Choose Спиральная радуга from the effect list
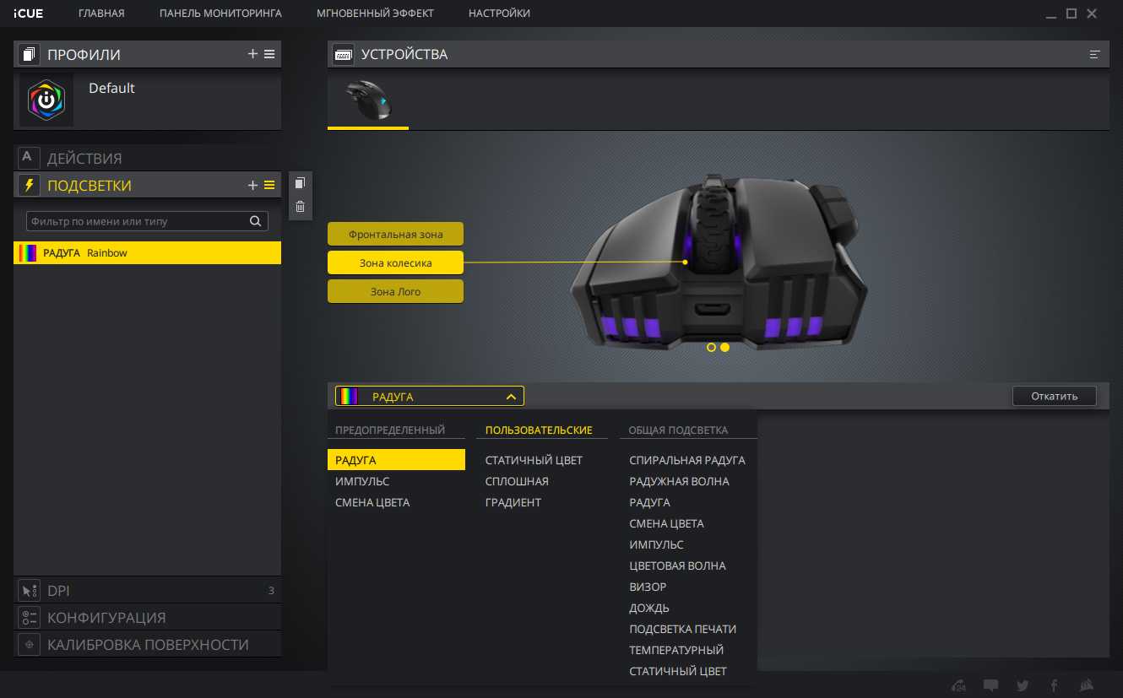The width and height of the screenshot is (1123, 698). point(686,460)
